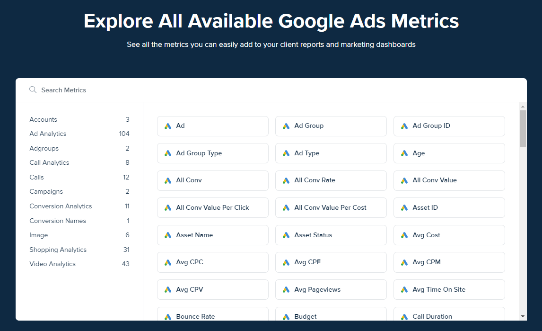Viewport: 542px width, 331px height.
Task: Click the Google Ads icon beside All Conv Rate
Action: tap(286, 181)
